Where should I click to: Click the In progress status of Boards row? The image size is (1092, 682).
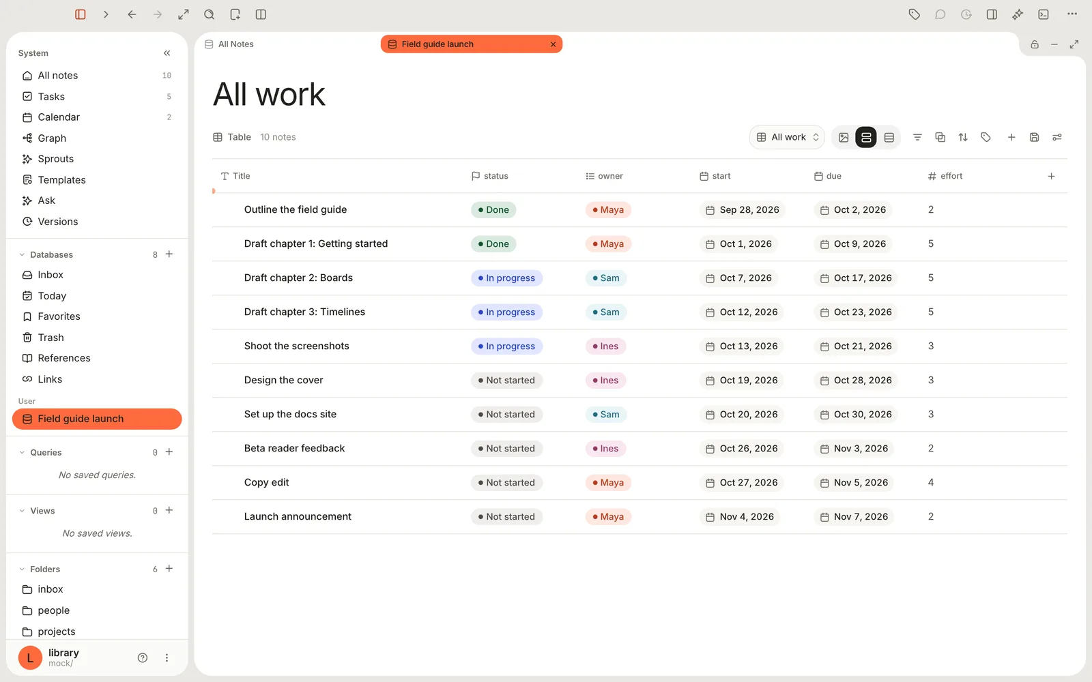click(506, 278)
